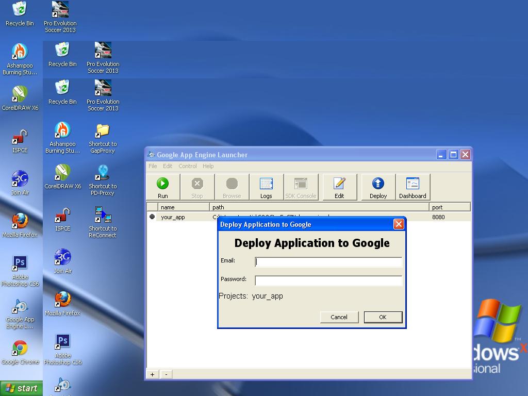Select the Google App Engine L... desktop shortcut
The height and width of the screenshot is (396, 528).
pos(20,314)
